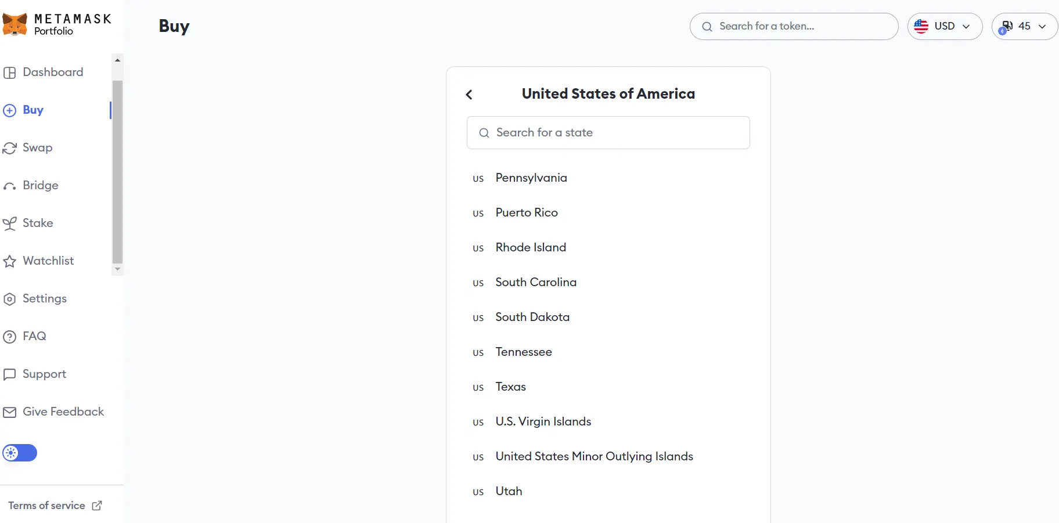This screenshot has width=1059, height=523.
Task: Click the MetaMask fox logo
Action: (x=15, y=24)
